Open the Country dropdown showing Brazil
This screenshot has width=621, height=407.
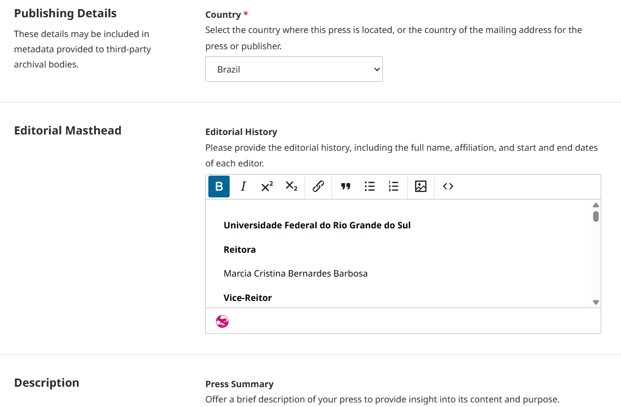[294, 69]
